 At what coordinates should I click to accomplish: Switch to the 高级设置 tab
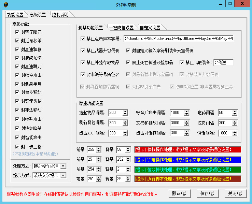38,15
